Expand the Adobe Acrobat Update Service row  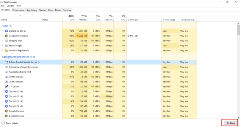2,62
